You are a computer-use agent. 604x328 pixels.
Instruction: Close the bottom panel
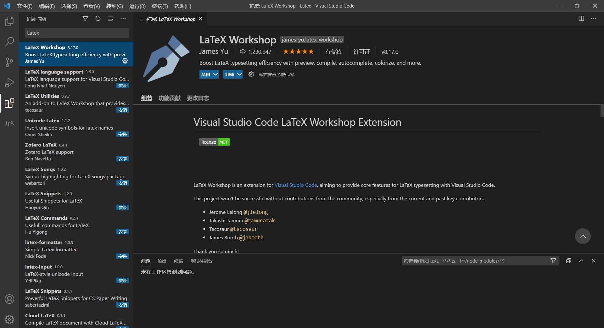594,261
